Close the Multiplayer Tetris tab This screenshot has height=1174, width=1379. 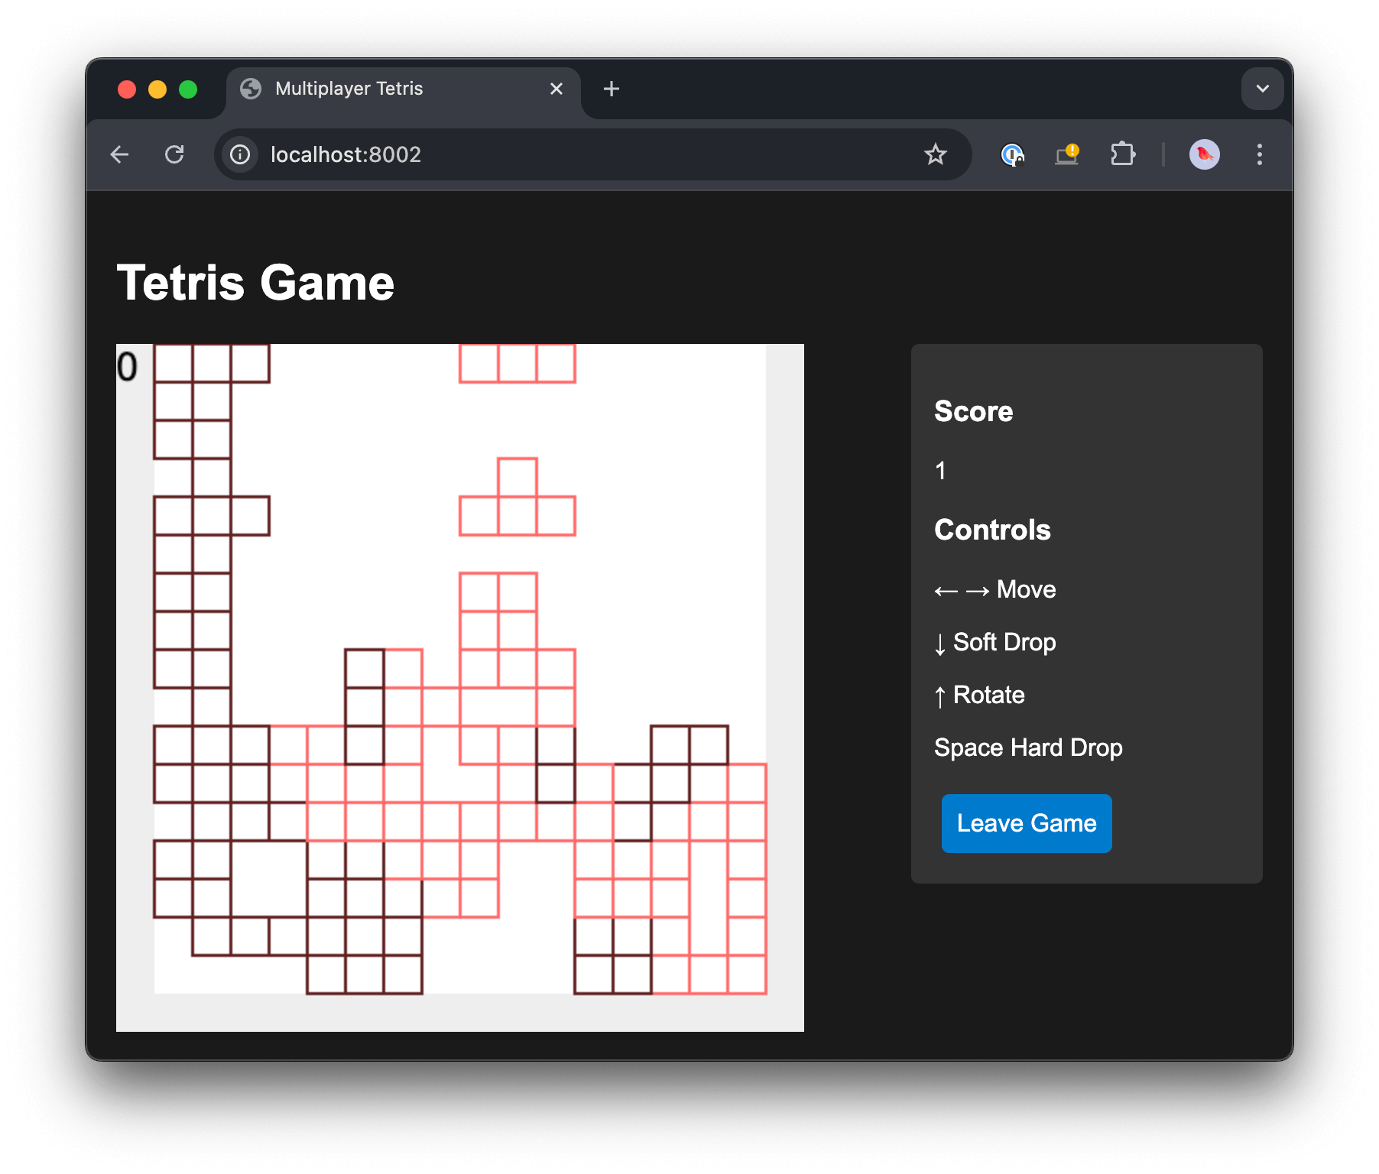coord(556,89)
